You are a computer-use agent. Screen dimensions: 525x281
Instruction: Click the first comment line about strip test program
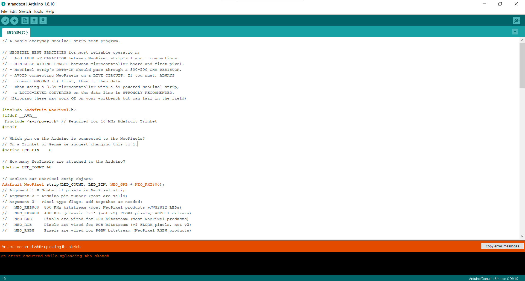[61, 41]
